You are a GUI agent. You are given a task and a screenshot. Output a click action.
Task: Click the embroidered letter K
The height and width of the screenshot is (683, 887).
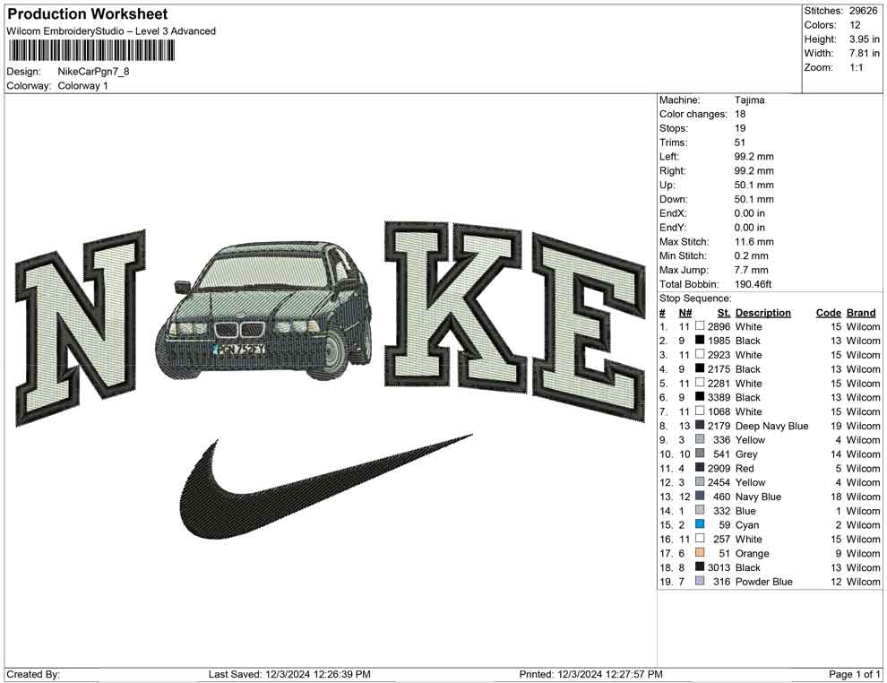point(455,308)
